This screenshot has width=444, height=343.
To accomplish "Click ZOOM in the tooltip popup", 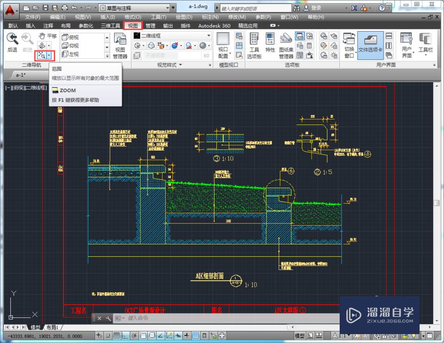I will (67, 90).
